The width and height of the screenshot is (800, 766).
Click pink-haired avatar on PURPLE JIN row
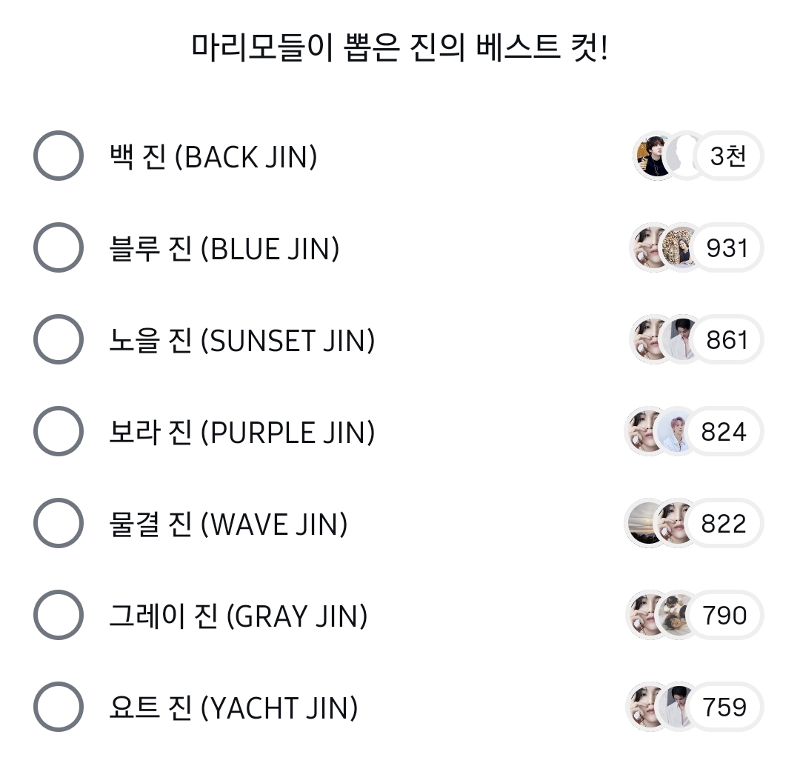676,432
